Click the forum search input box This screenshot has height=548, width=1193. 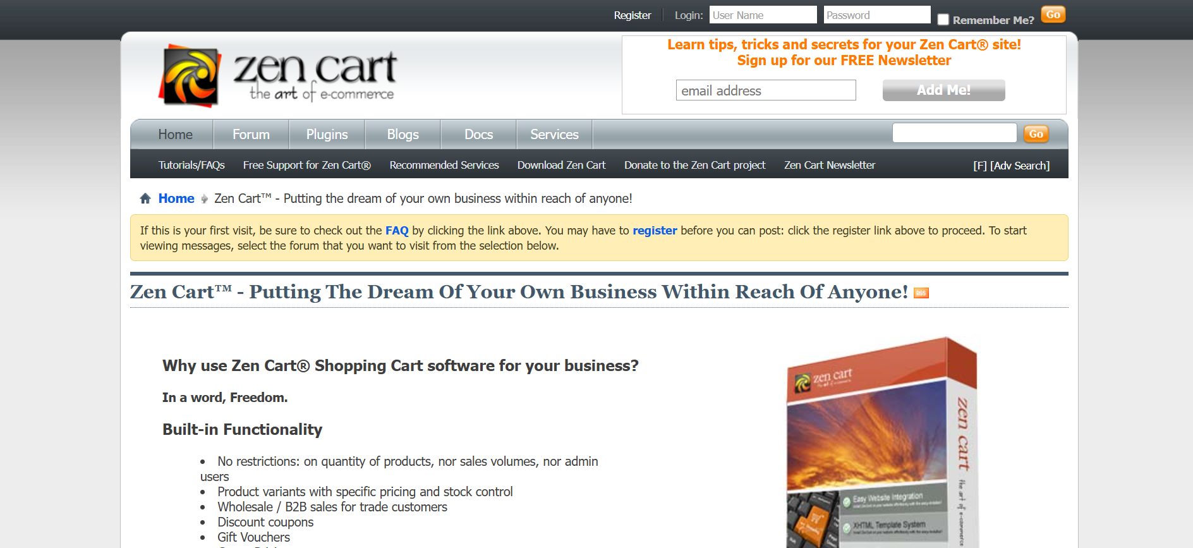pyautogui.click(x=954, y=133)
